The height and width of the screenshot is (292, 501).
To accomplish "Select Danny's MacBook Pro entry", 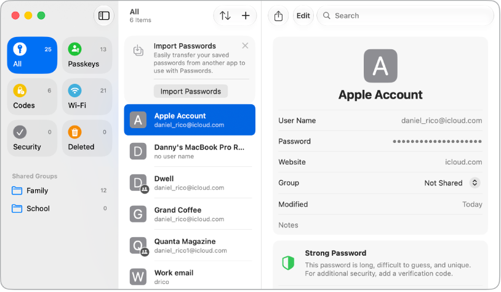I will click(190, 152).
